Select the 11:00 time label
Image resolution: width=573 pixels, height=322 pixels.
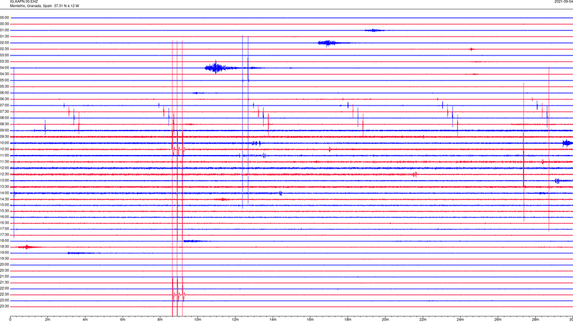coord(4,156)
